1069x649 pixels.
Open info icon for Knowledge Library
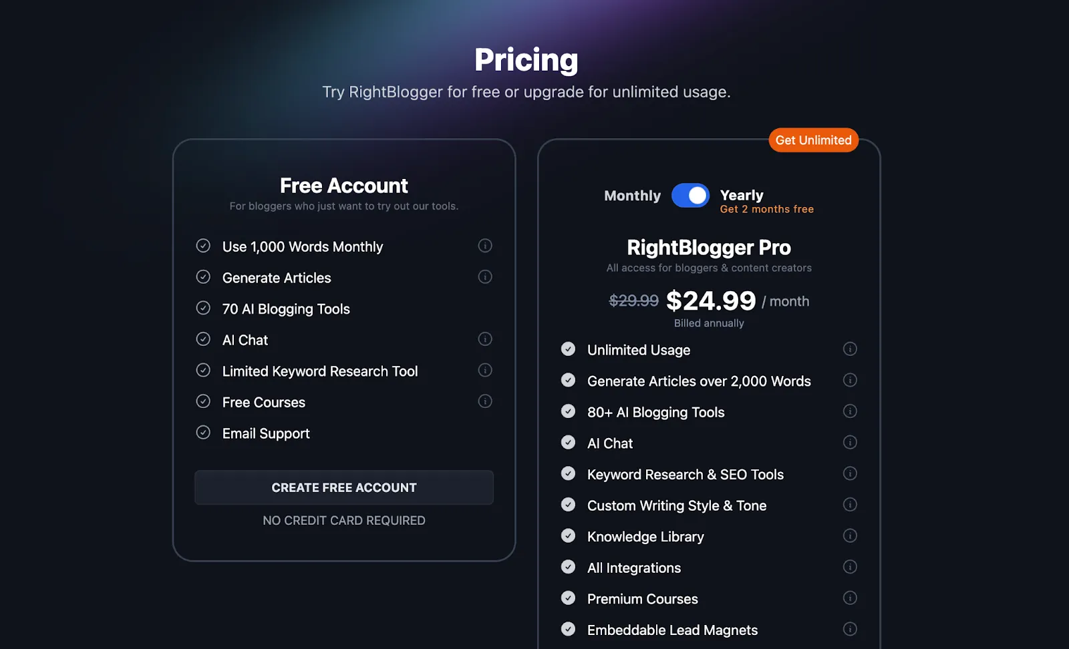pos(850,535)
